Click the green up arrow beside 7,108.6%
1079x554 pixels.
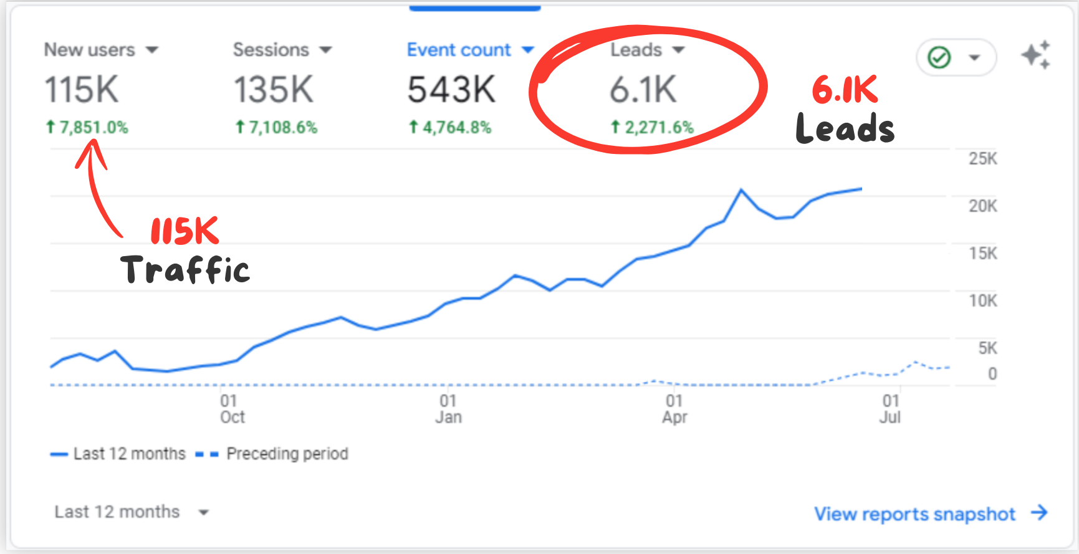240,127
